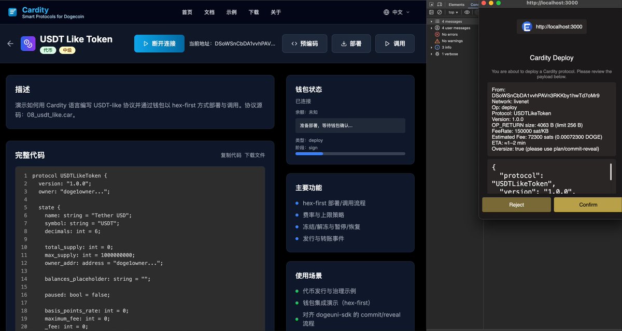The width and height of the screenshot is (622, 331).
Task: Click the '冻结/解冻与暂停/恢复' feature item
Action: 331,227
